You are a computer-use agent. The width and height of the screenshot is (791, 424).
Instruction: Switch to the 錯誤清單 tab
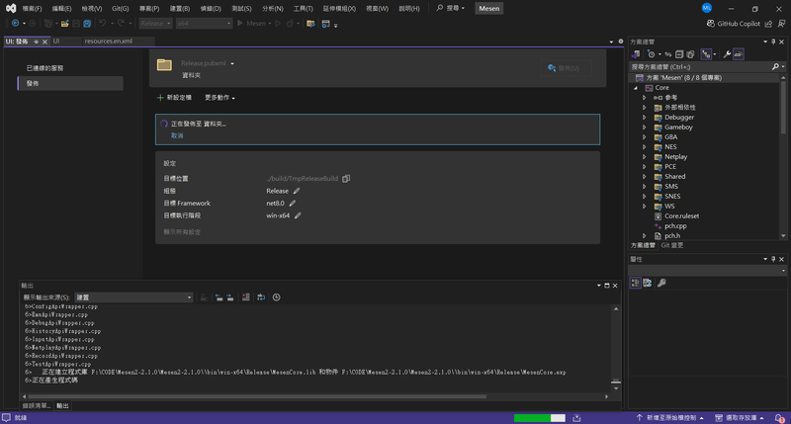tap(37, 406)
